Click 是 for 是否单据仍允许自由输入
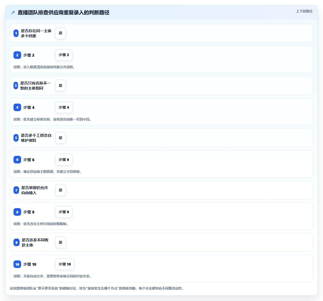Viewport: 323px width, 301px height. point(61,190)
